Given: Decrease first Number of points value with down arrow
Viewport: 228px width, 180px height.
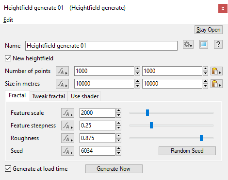Looking at the screenshot, I should coord(137,73).
